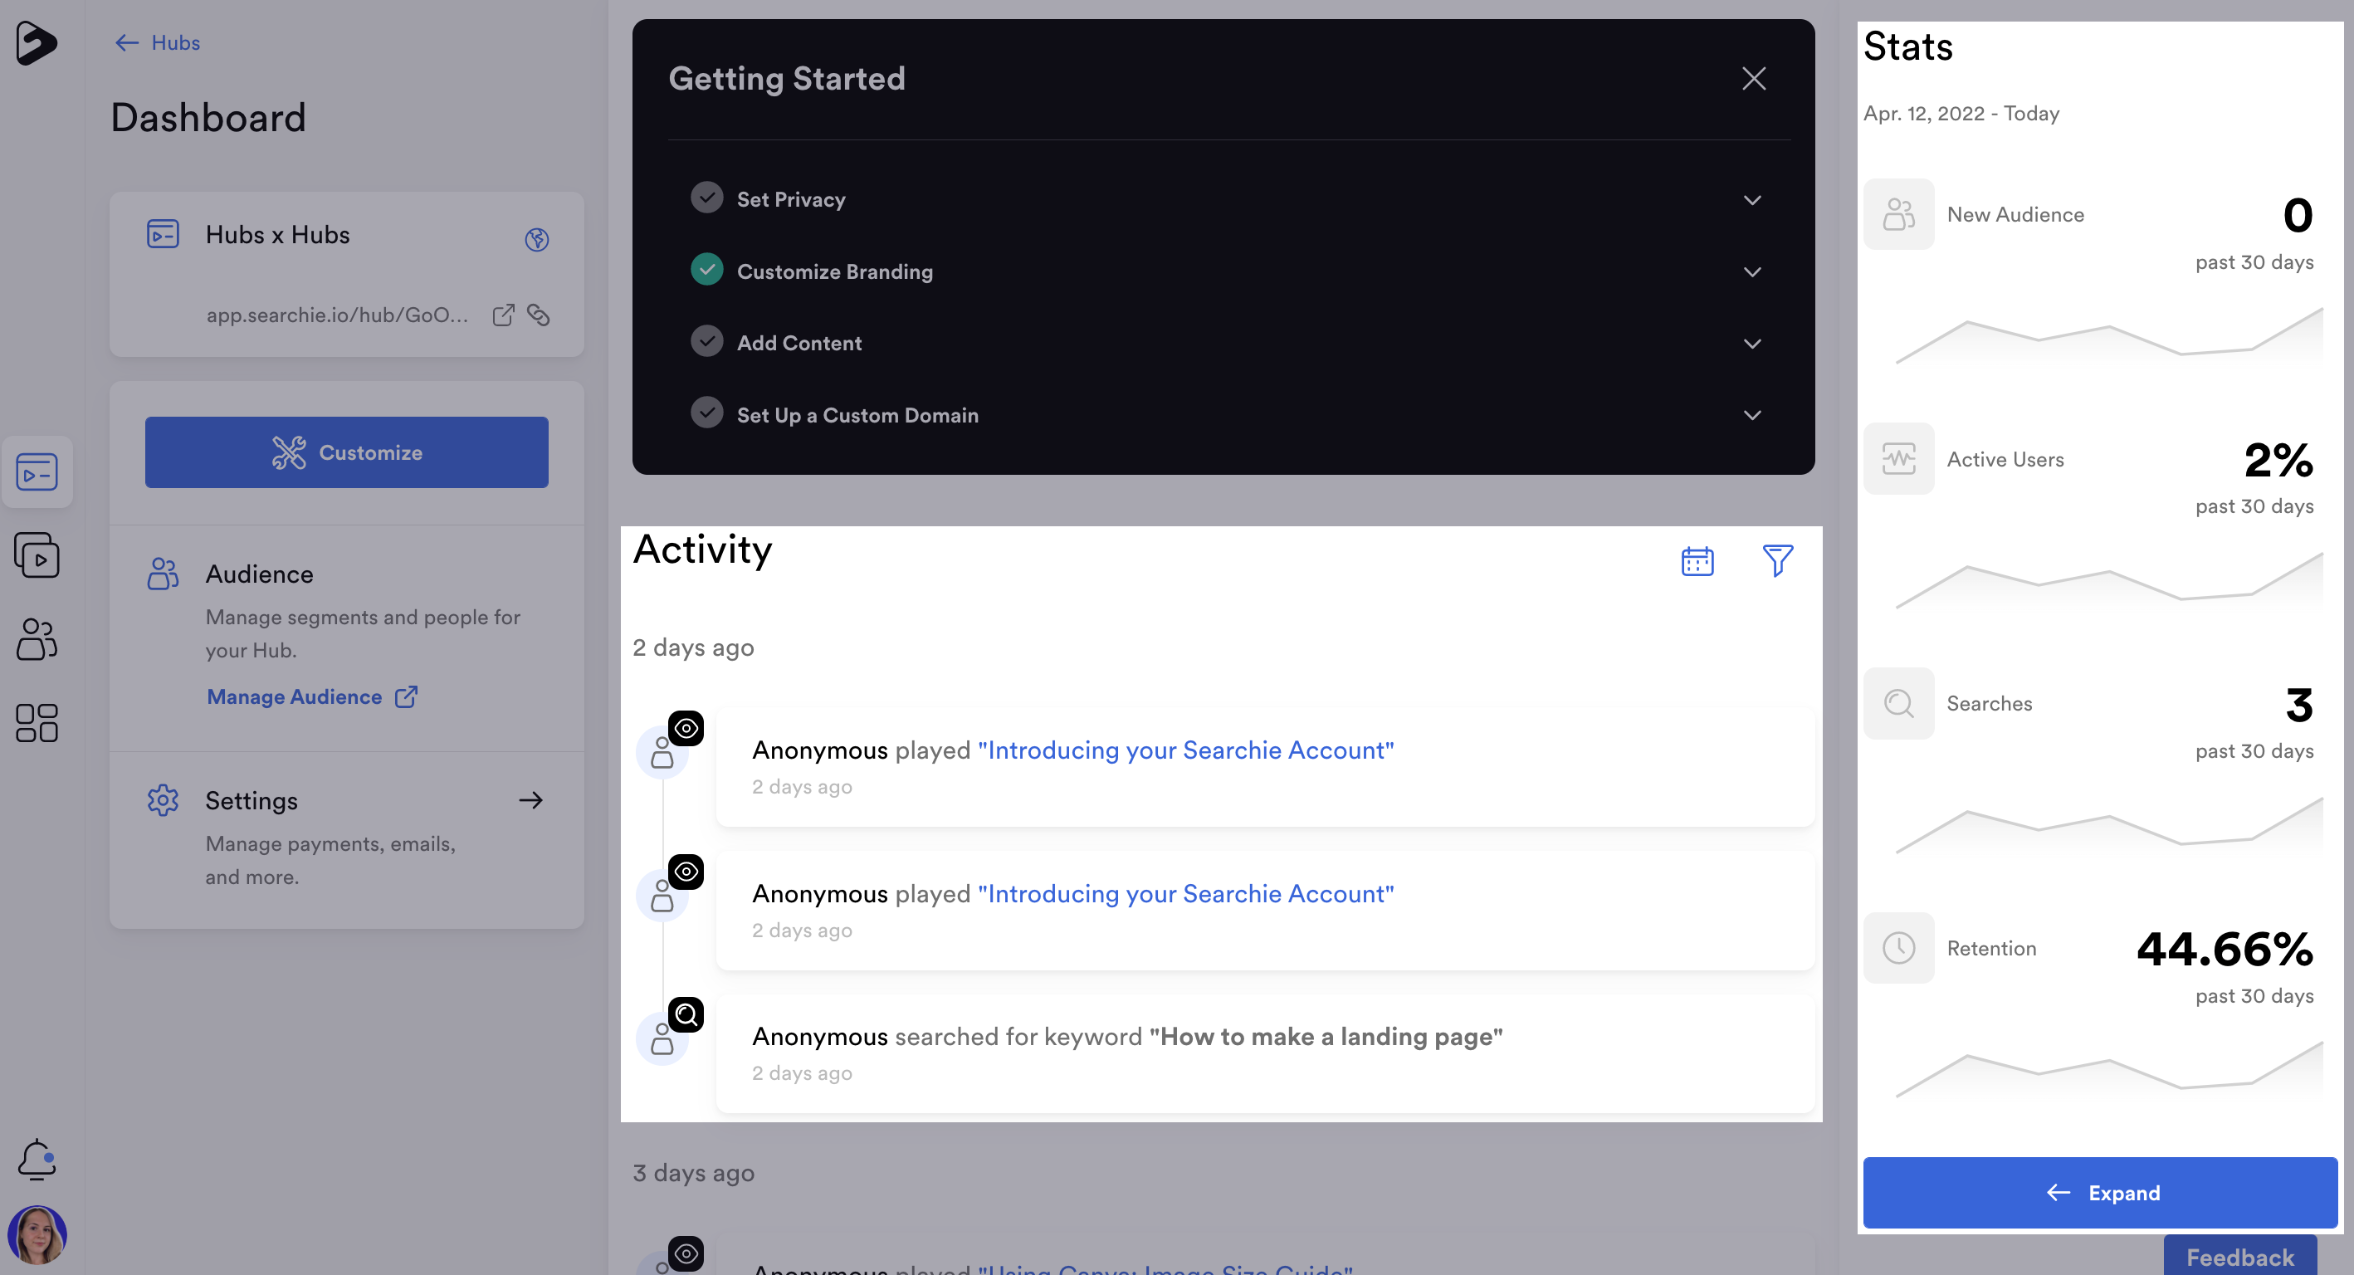Open the hub URL in a new tab icon
The height and width of the screenshot is (1275, 2354).
pos(504,315)
